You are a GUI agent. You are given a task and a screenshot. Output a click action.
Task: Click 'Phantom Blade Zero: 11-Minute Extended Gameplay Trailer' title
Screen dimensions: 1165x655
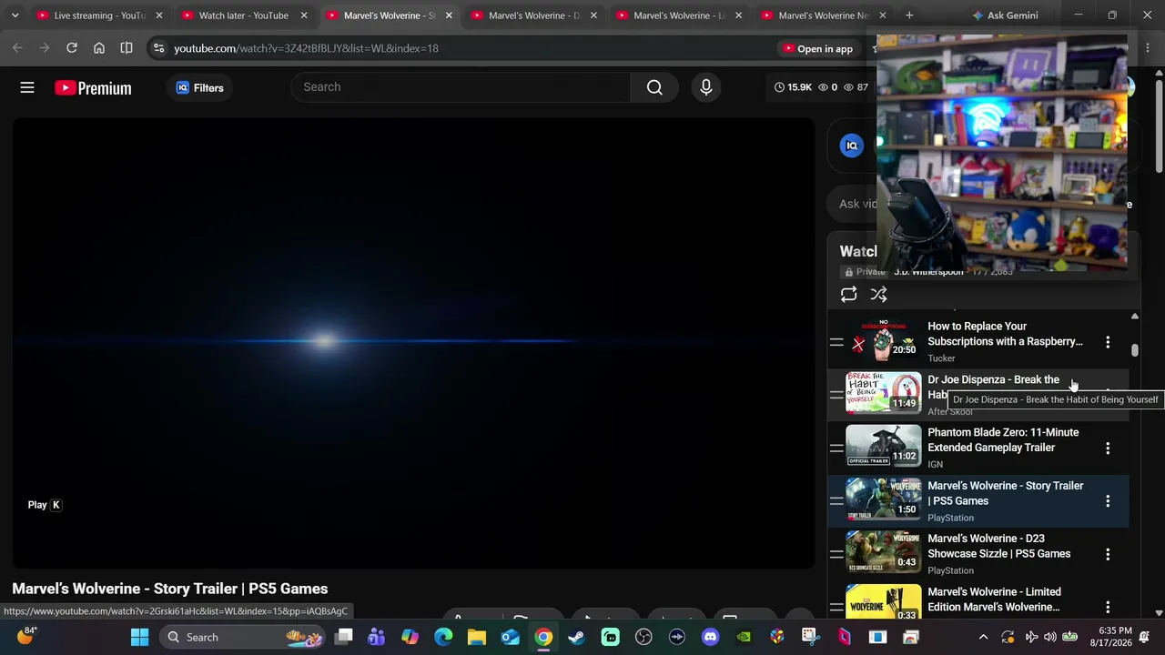tap(1003, 440)
